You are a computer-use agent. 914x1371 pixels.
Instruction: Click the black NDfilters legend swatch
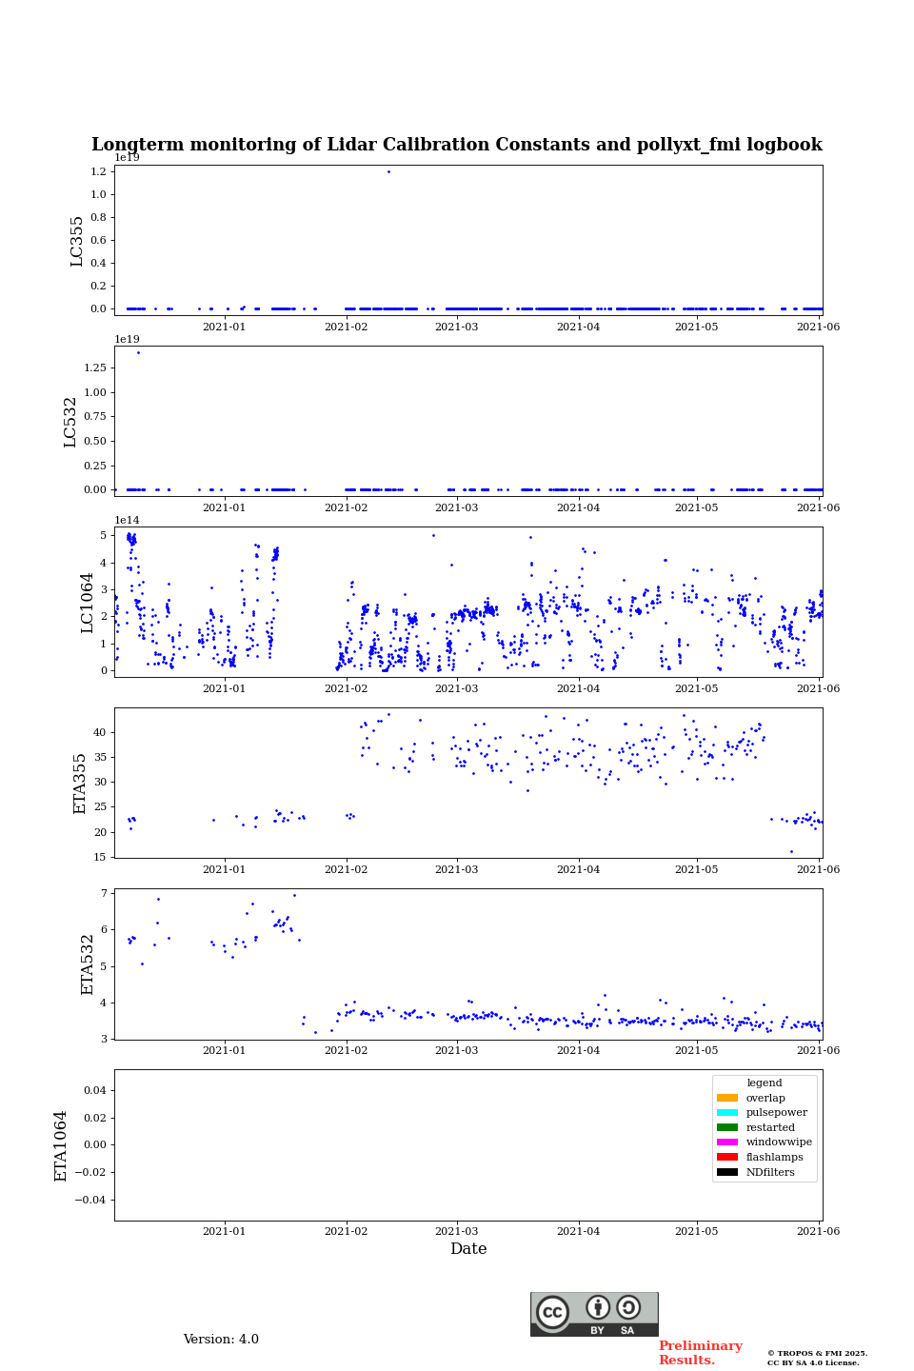[727, 1172]
